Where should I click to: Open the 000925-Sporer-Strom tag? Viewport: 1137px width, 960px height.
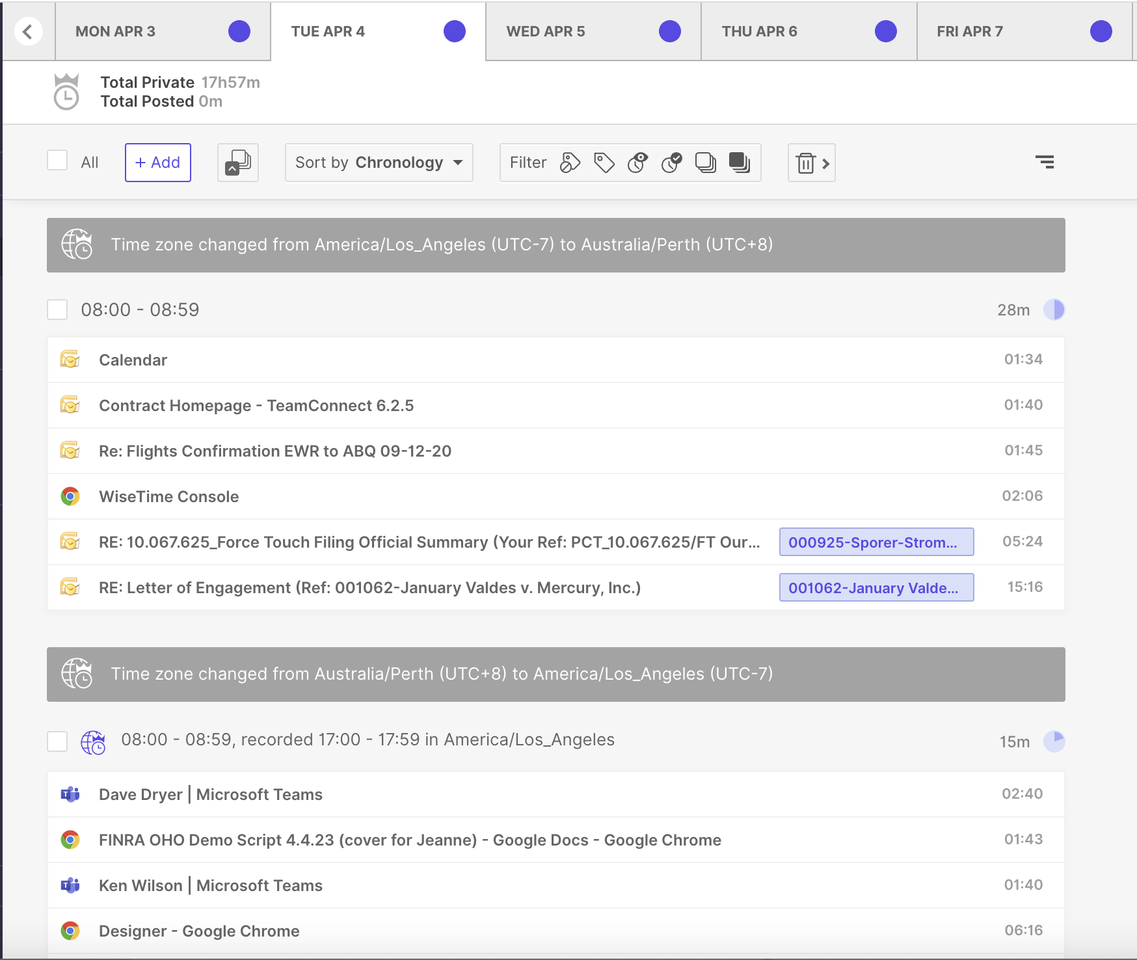click(876, 542)
